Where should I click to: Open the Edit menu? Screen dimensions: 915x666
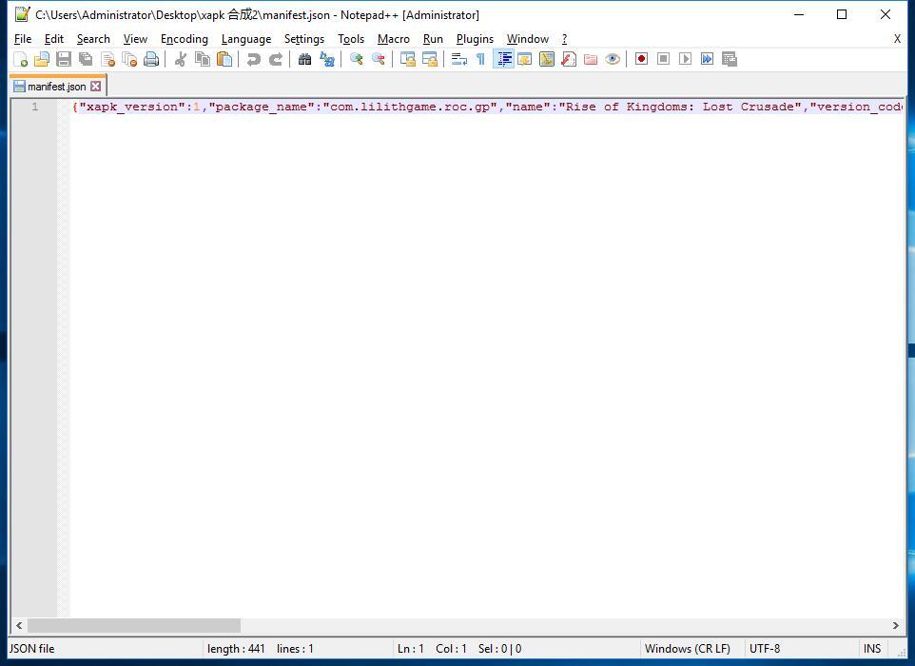click(53, 39)
